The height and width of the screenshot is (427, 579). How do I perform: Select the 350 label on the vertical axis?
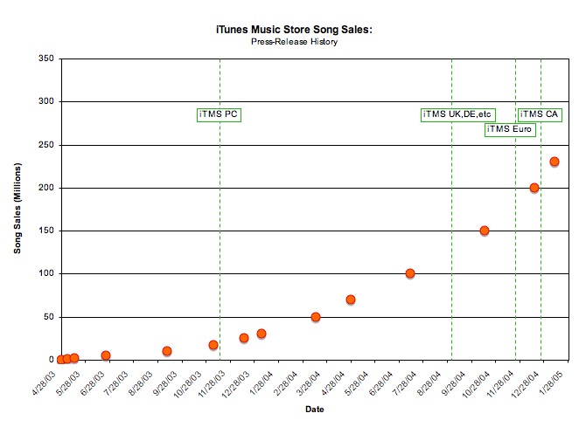point(45,59)
